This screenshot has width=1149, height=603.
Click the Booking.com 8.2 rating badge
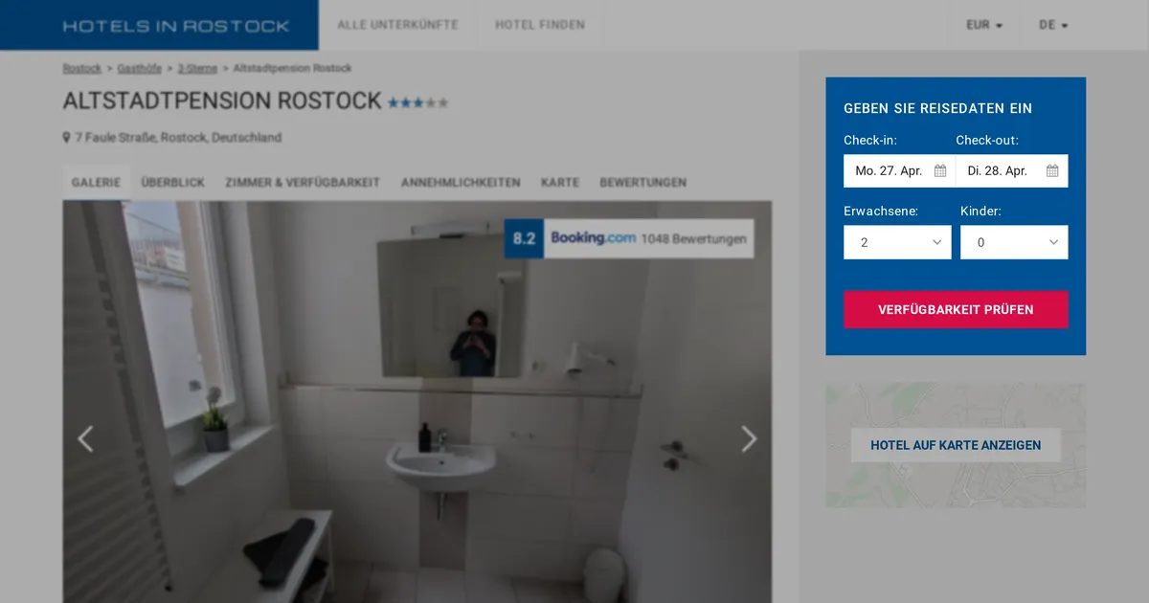[628, 239]
